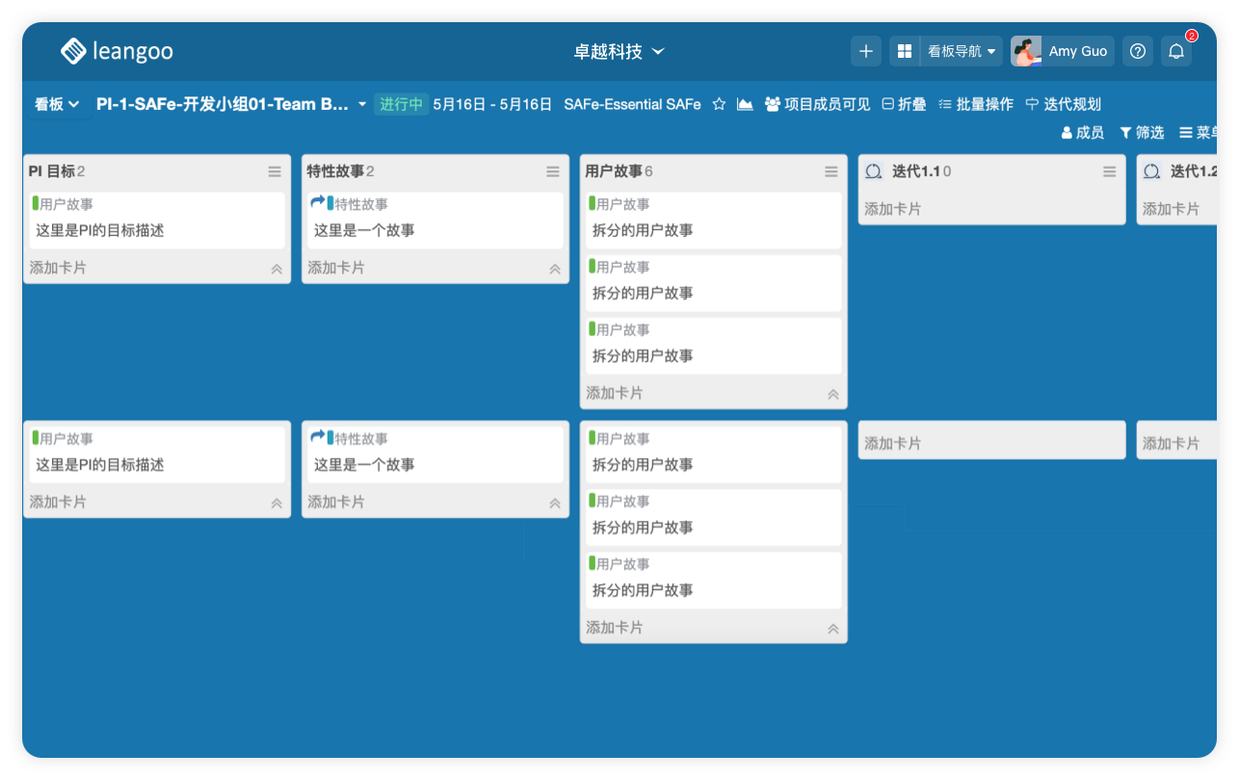The width and height of the screenshot is (1239, 780).
Task: Open 迭代规划 in board toolbar
Action: point(1063,104)
